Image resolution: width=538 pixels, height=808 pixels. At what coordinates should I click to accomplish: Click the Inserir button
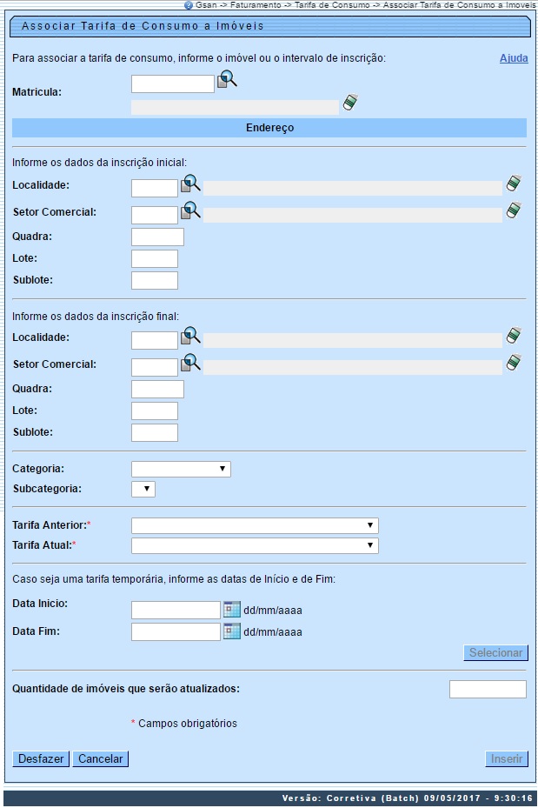[507, 759]
